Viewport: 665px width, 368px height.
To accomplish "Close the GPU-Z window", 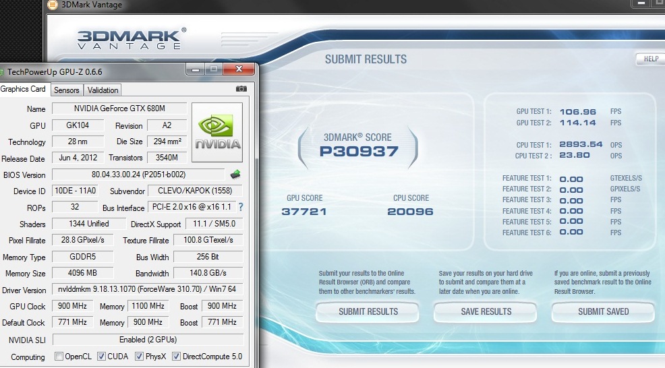I will [x=239, y=69].
